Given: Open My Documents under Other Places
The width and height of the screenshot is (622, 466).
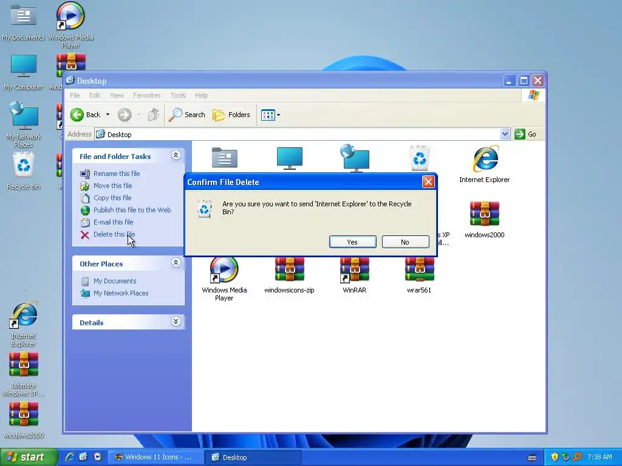Looking at the screenshot, I should tap(115, 281).
